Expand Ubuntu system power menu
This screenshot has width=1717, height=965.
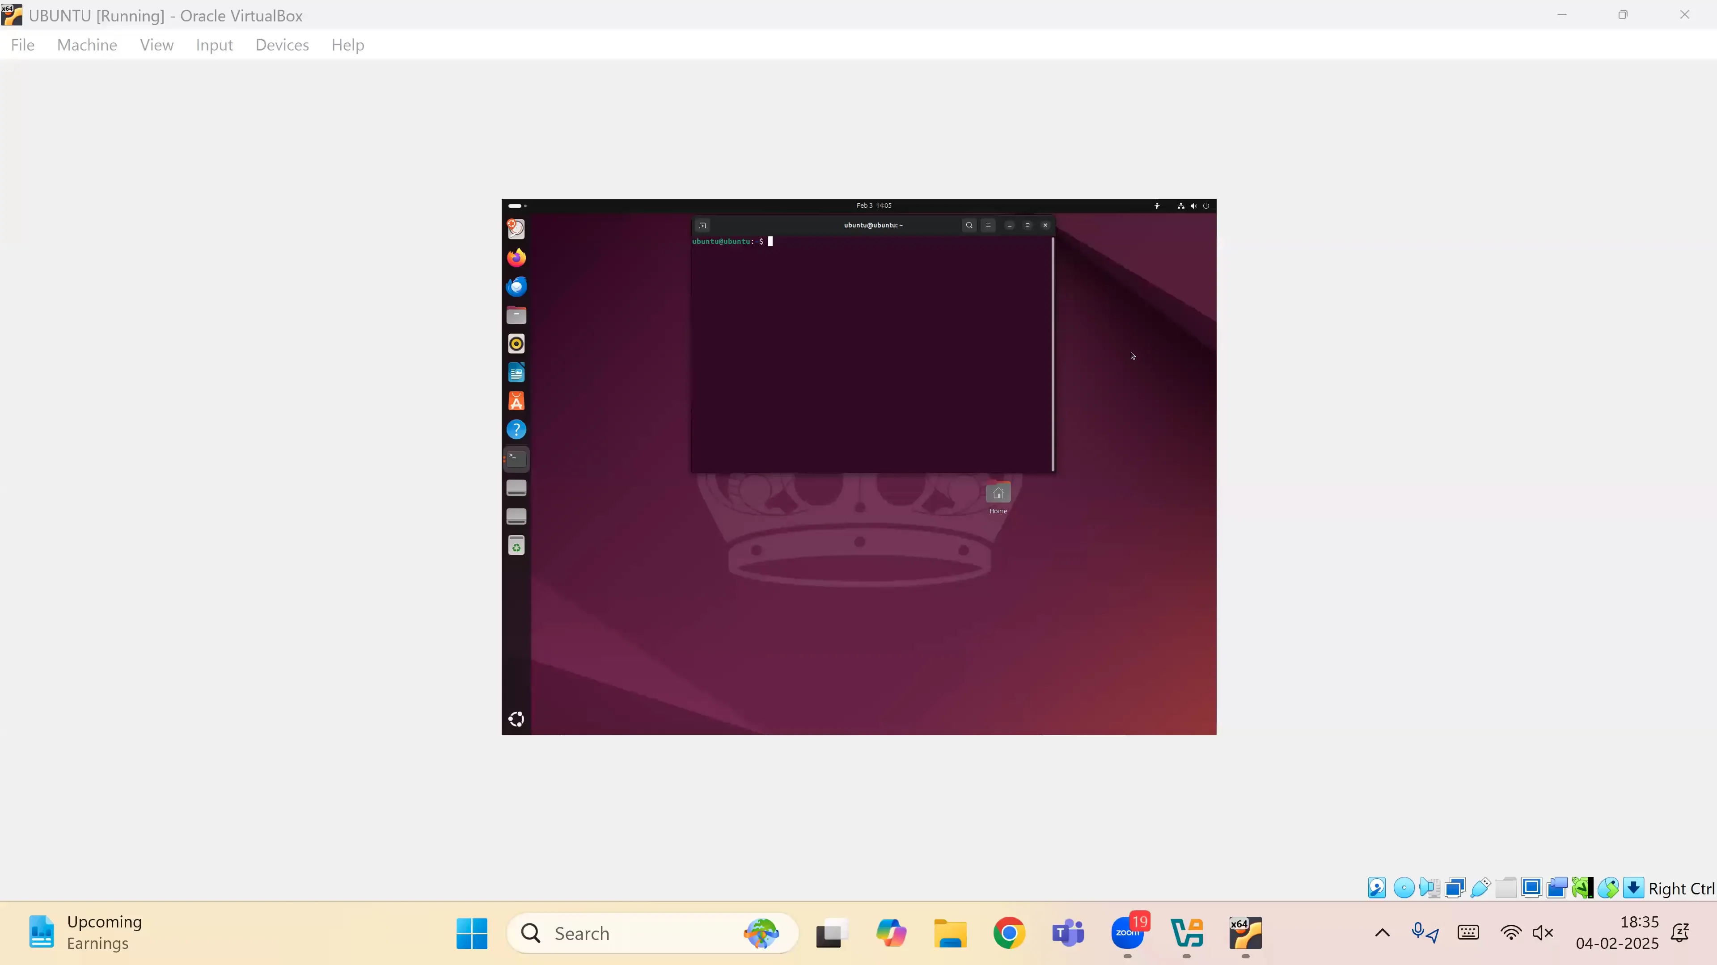tap(1206, 206)
